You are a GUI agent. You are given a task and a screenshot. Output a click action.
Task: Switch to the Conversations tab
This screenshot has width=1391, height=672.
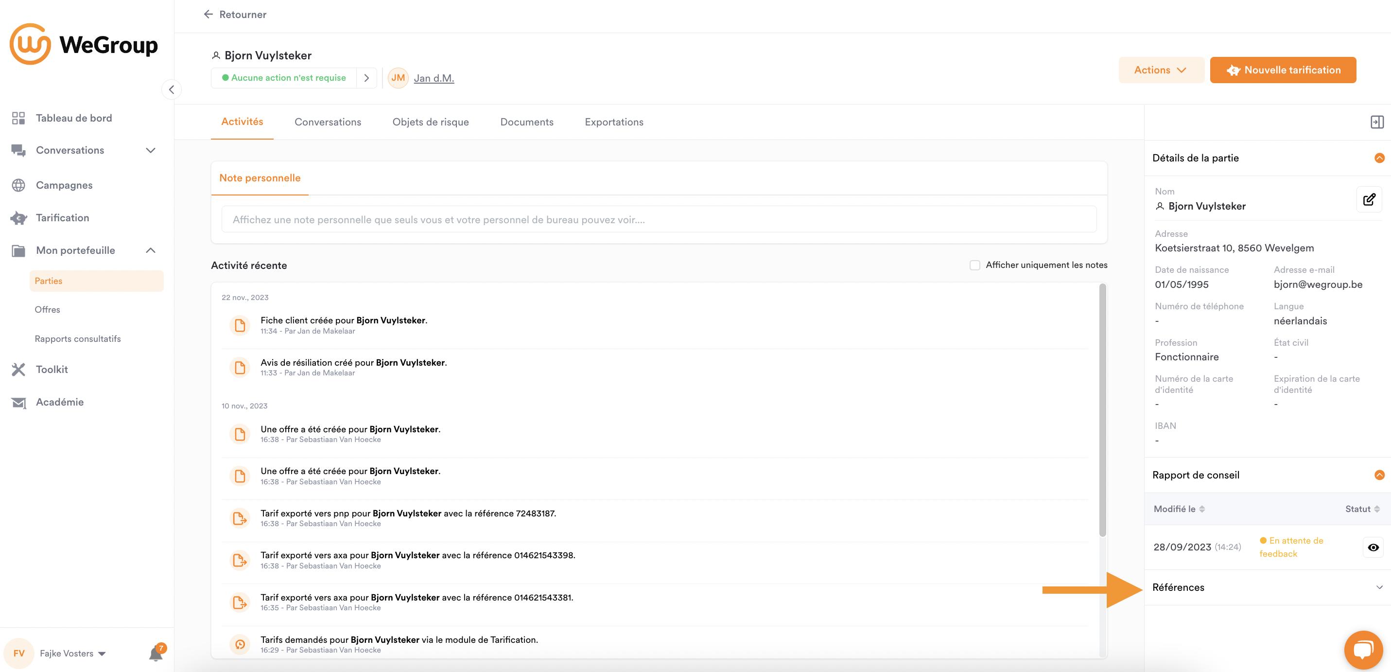pyautogui.click(x=328, y=122)
